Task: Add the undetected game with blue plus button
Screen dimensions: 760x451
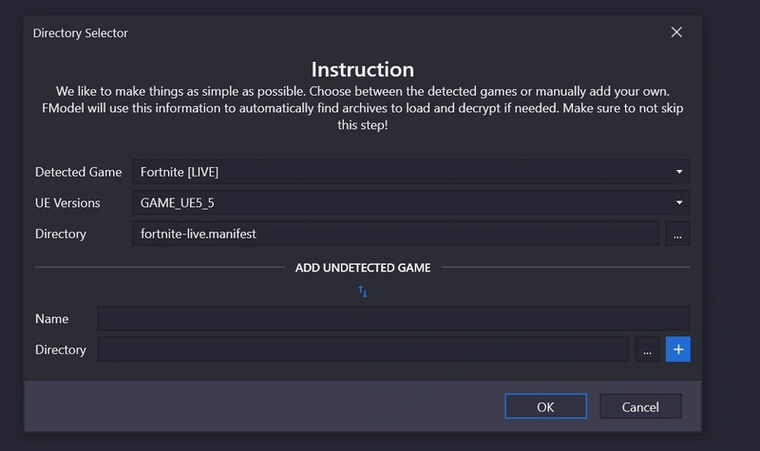Action: pos(678,349)
